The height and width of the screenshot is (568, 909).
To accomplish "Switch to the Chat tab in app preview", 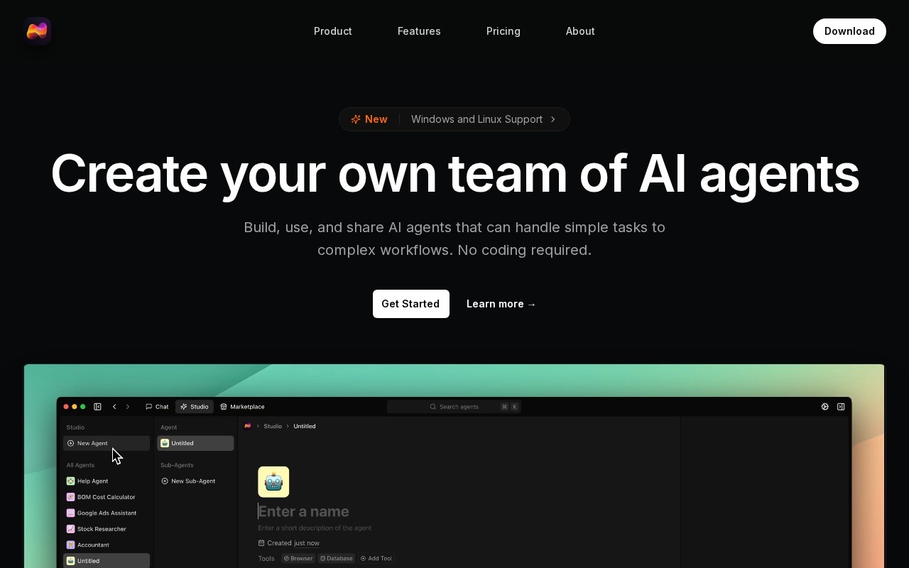I will [x=157, y=407].
